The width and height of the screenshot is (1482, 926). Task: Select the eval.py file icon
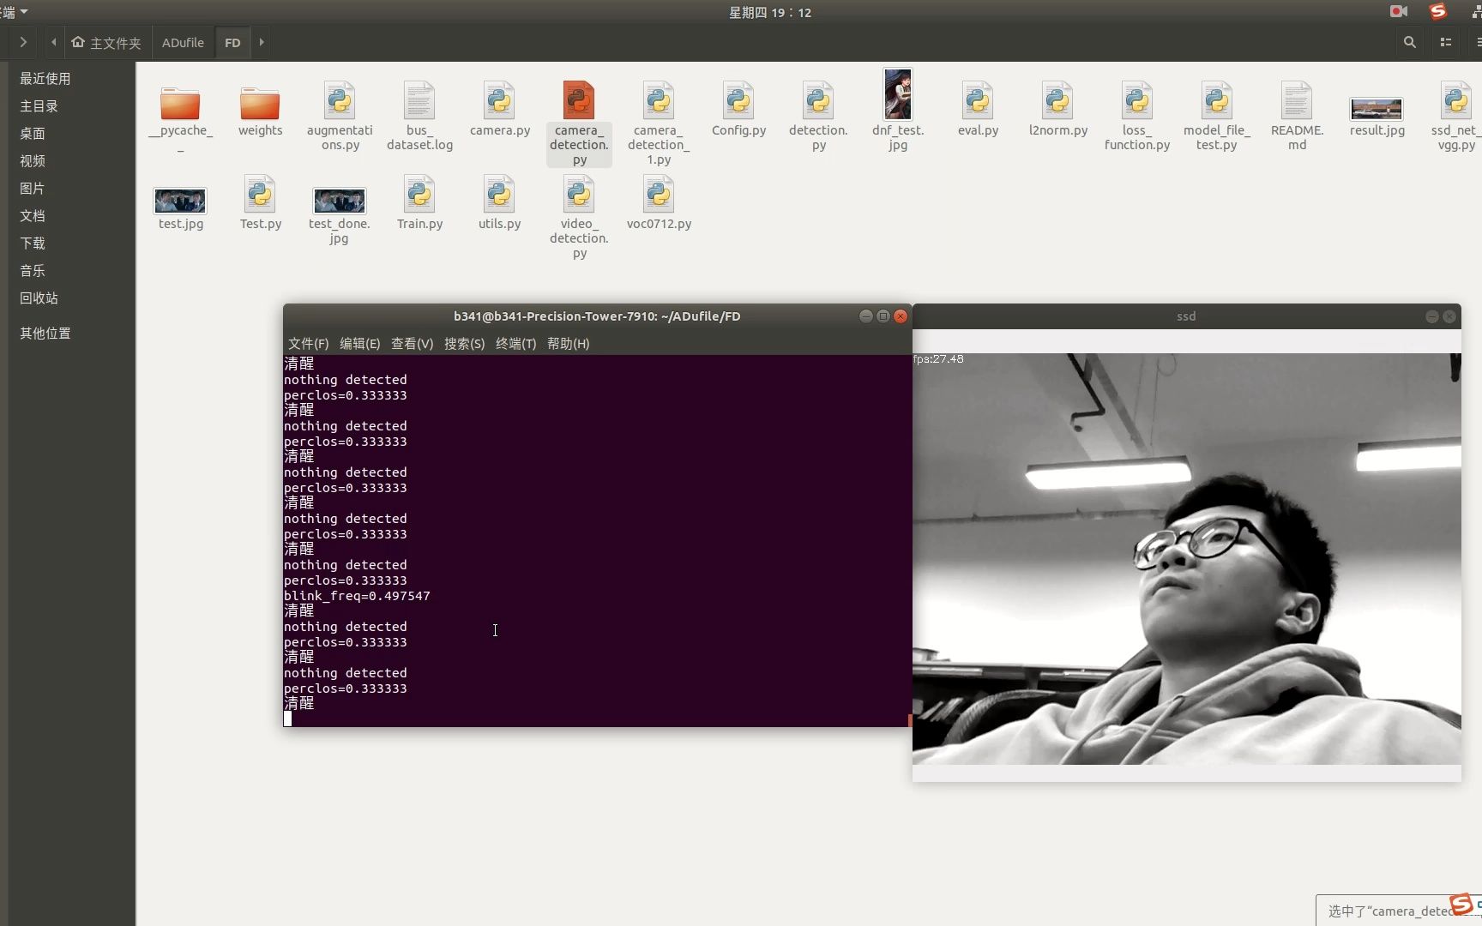click(x=978, y=101)
